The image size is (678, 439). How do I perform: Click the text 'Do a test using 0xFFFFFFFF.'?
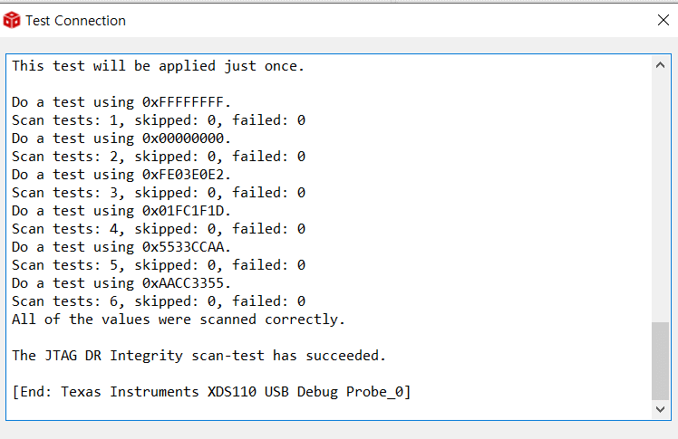[x=121, y=102]
